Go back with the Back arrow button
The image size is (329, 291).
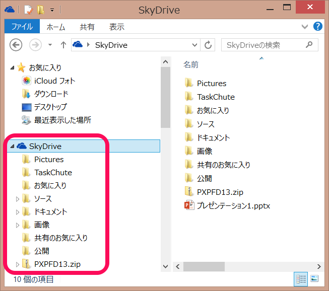[16, 45]
